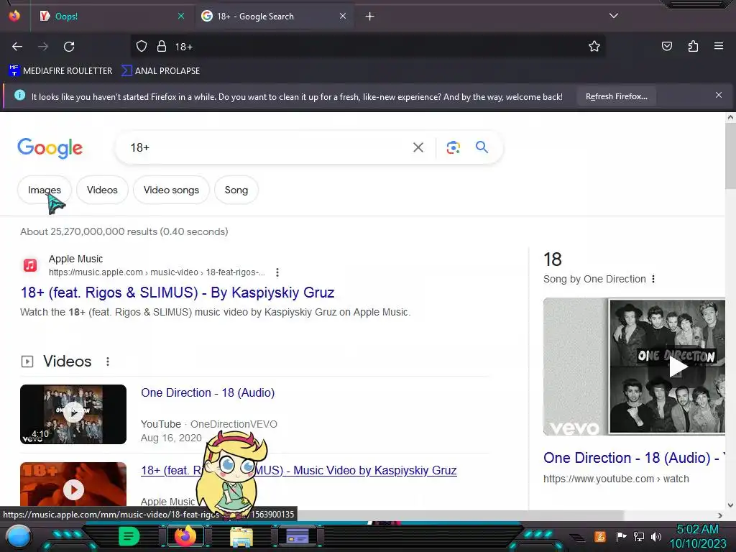Screen dimensions: 736x552
Task: Open the Extensions puzzle icon
Action: 693,46
